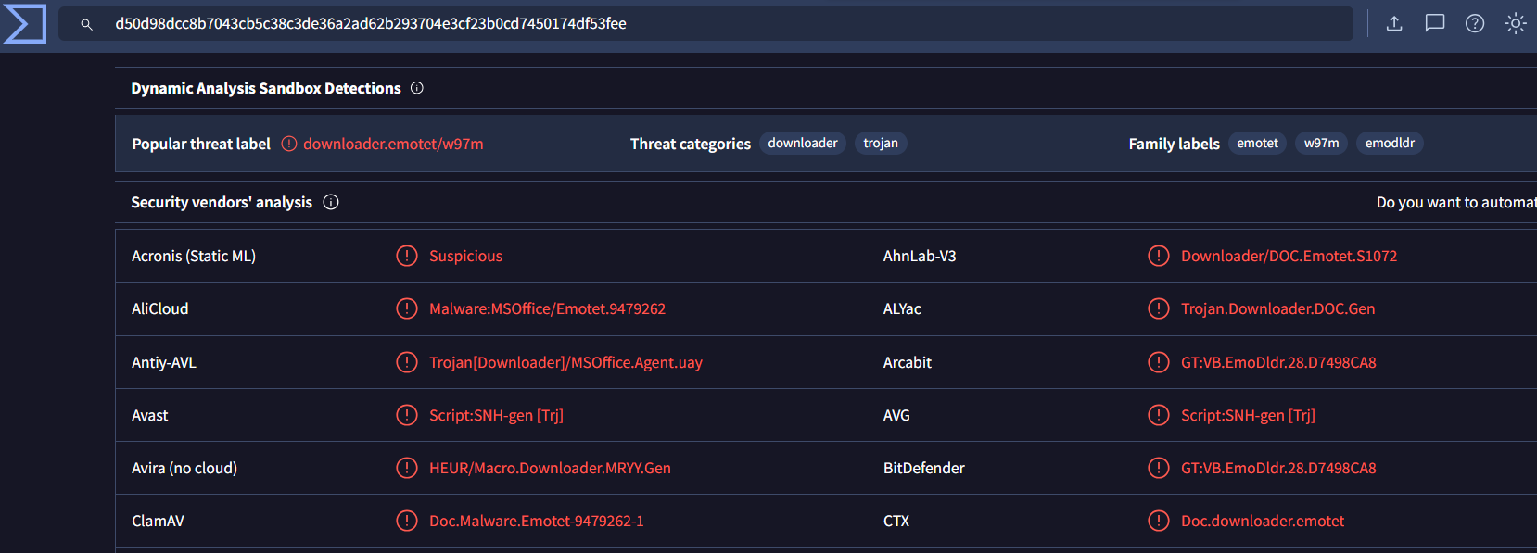The width and height of the screenshot is (1537, 553).
Task: Click alert icon beside Doc.Malware.Emotet-9479262-1
Action: (407, 521)
